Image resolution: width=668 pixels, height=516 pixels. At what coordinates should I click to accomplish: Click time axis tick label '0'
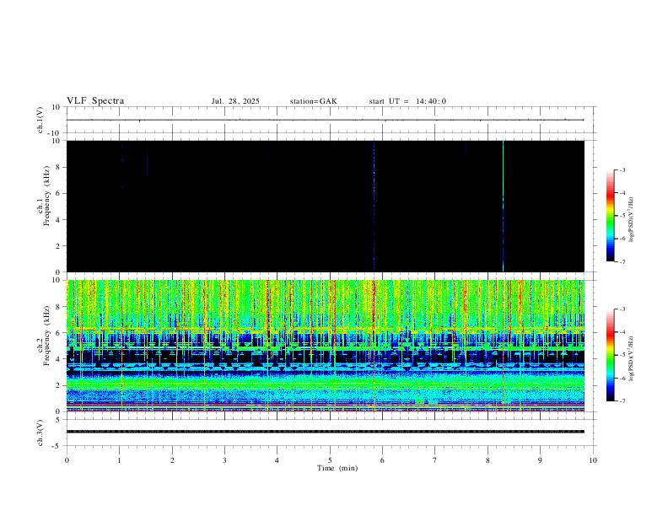(67, 460)
